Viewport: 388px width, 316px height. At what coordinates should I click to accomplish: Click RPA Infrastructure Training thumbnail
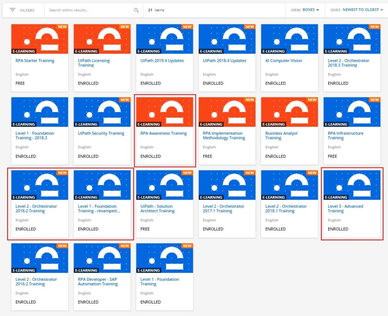[352, 112]
